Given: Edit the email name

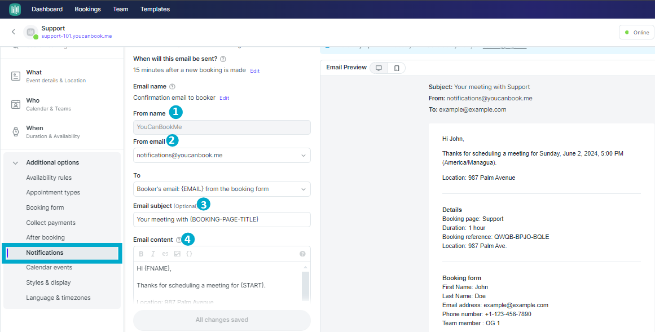Looking at the screenshot, I should [x=225, y=98].
